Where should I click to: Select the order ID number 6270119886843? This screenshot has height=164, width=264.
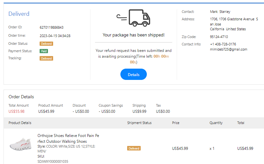[x=52, y=27]
